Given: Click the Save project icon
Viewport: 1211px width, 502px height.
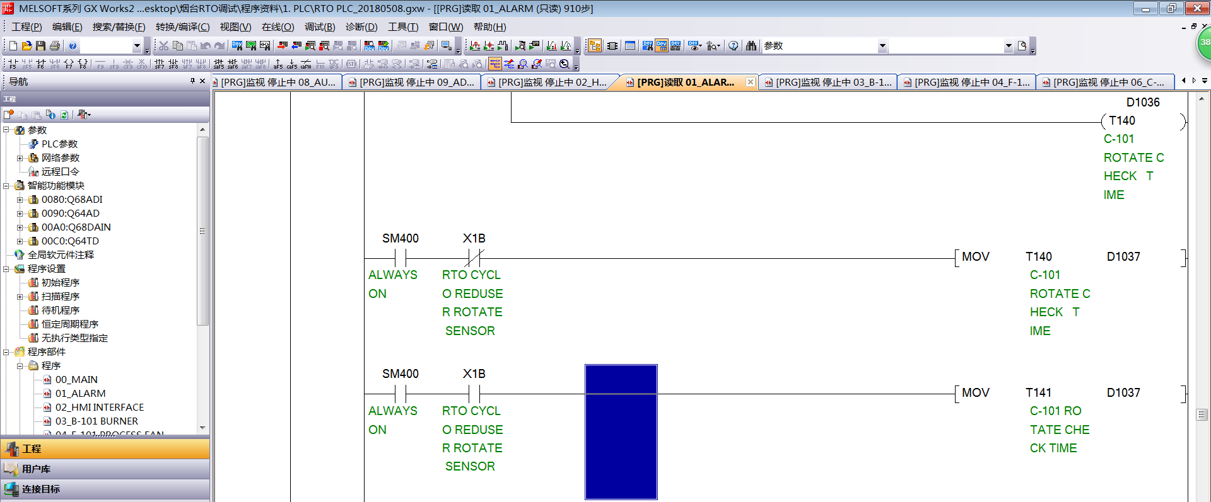Looking at the screenshot, I should (x=40, y=46).
